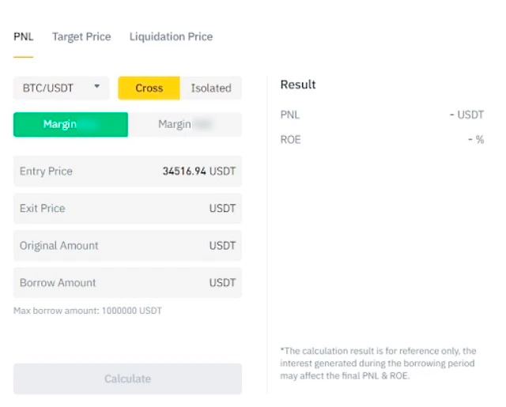Viewport: 506px width, 407px height.
Task: Select the Borrow Amount input field
Action: pos(127,282)
